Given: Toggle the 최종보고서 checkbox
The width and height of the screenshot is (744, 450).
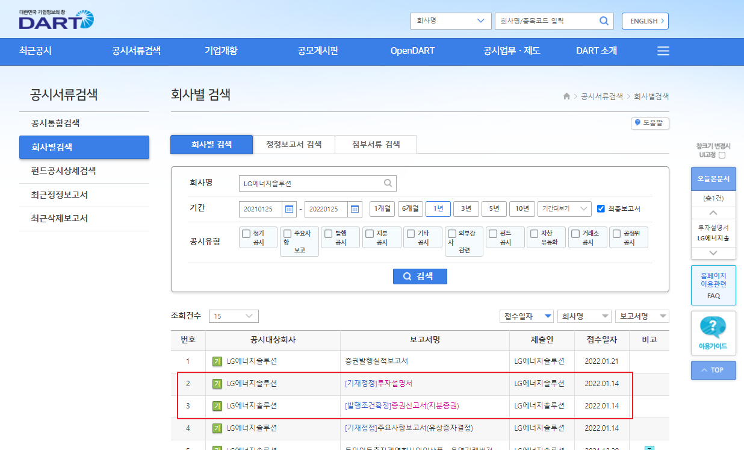Looking at the screenshot, I should pos(601,209).
